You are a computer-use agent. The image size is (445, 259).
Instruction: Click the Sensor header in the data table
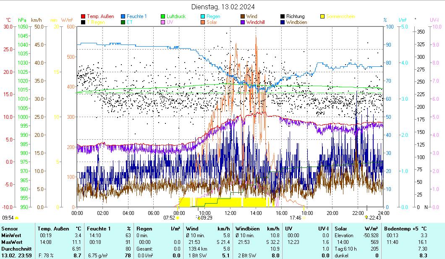pyautogui.click(x=10, y=228)
